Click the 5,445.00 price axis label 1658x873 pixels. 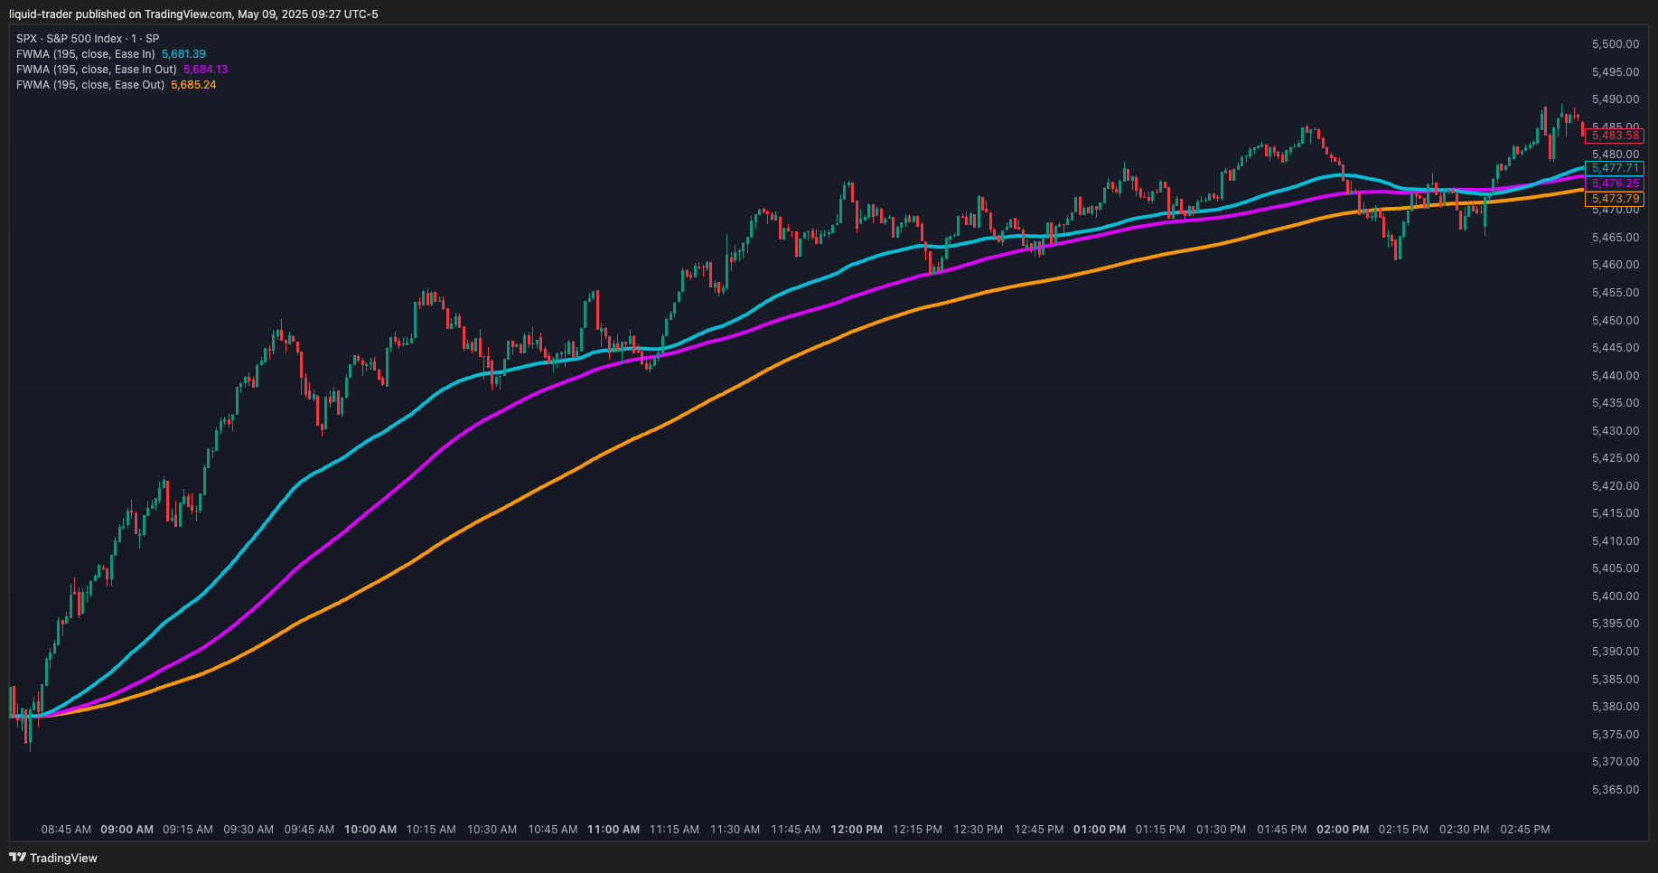[x=1616, y=348]
